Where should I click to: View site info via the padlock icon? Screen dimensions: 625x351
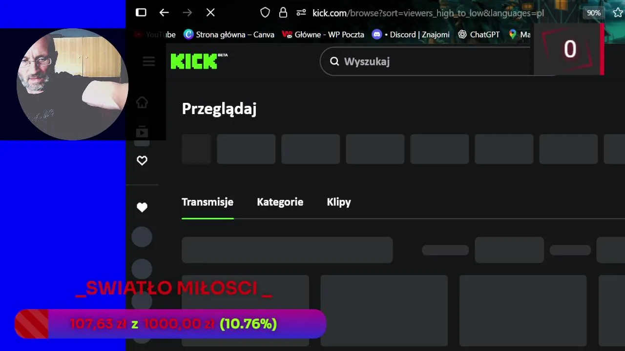[283, 13]
